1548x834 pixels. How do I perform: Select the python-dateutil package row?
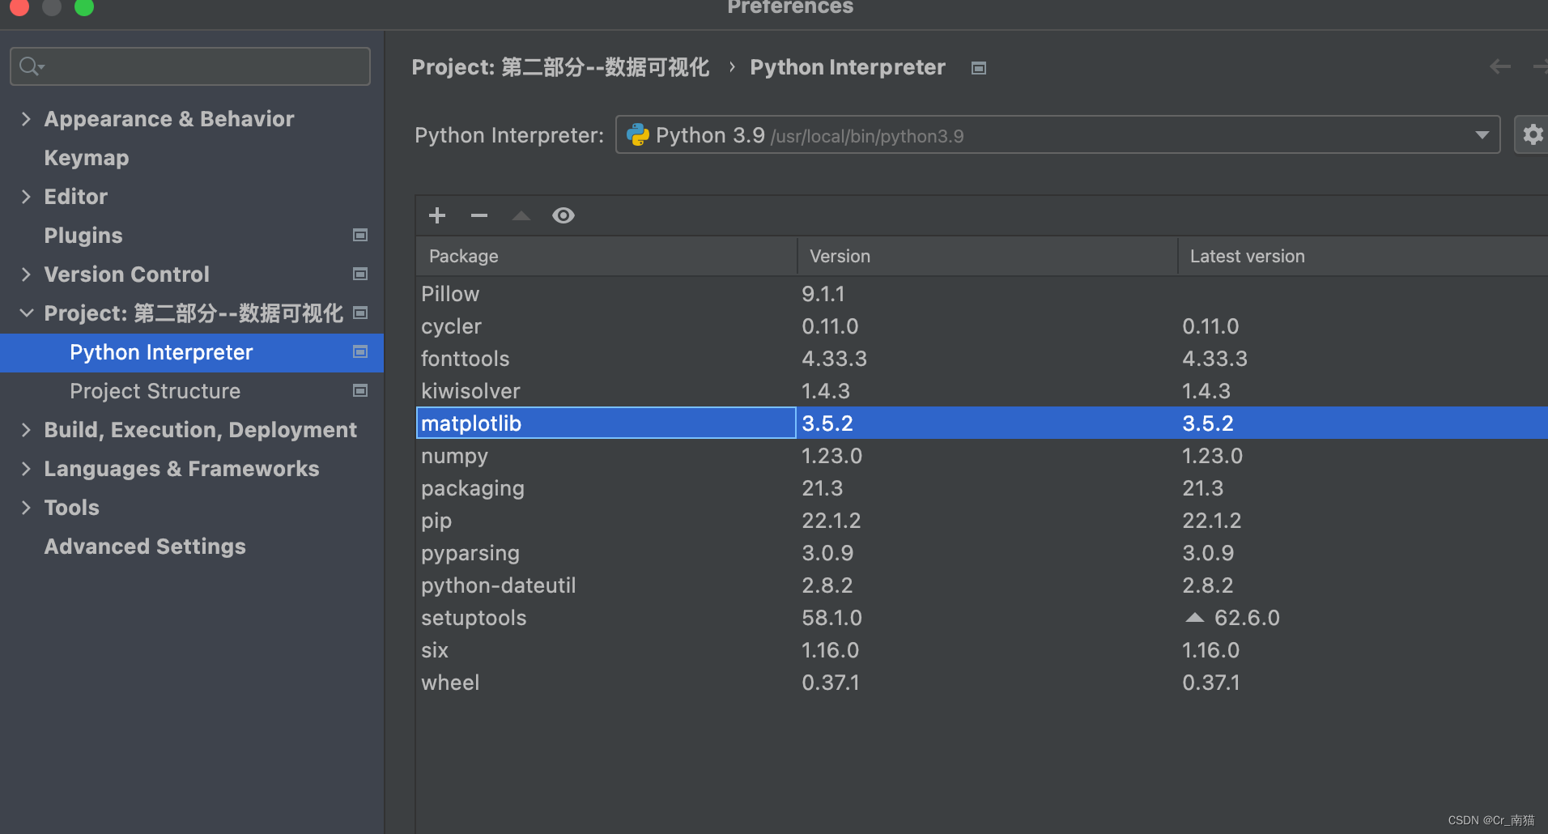[x=982, y=585]
